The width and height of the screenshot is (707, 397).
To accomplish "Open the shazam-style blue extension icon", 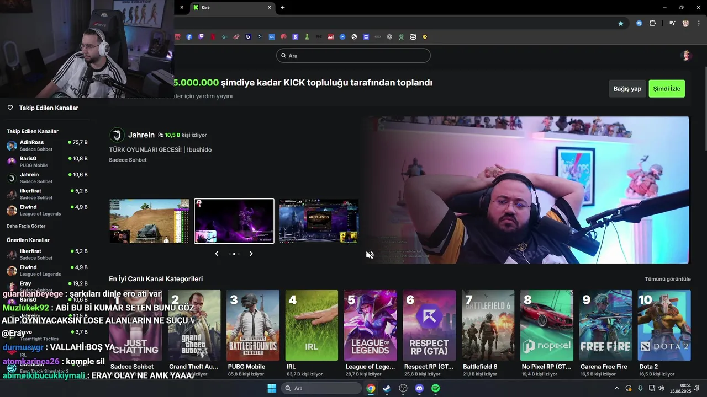I will 639,23.
